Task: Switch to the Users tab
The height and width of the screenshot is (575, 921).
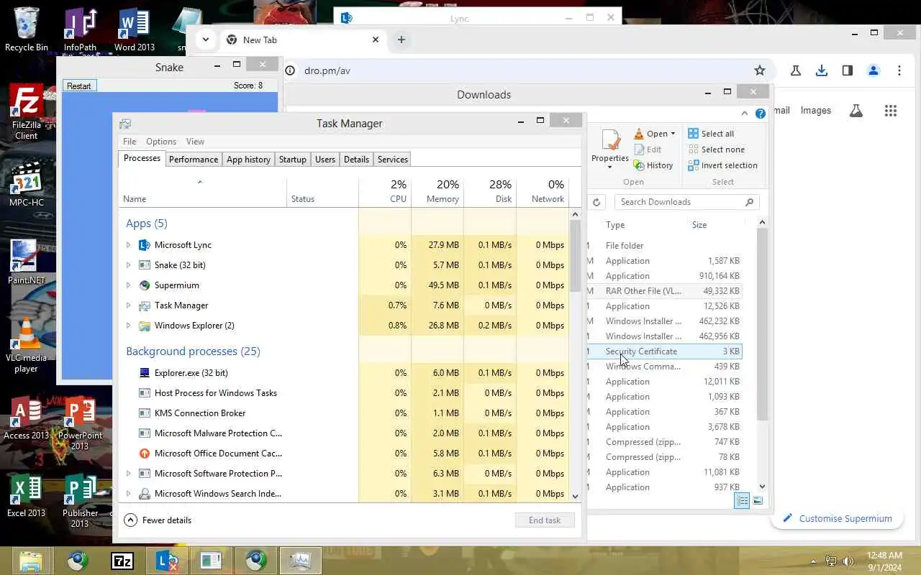Action: click(x=325, y=160)
